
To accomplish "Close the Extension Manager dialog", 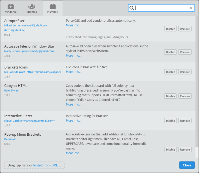I will click(x=187, y=165).
